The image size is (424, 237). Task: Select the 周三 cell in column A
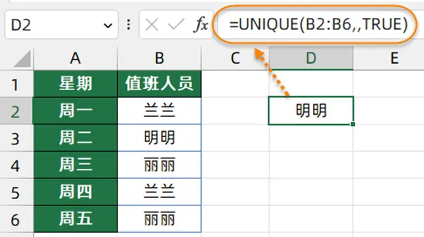tap(75, 165)
